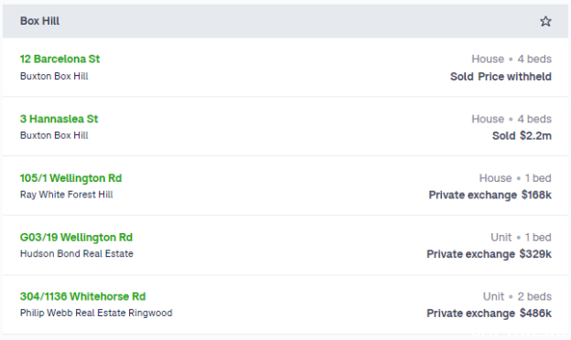Open the 3 Hannaslea St listing
571x340 pixels.
click(x=59, y=119)
